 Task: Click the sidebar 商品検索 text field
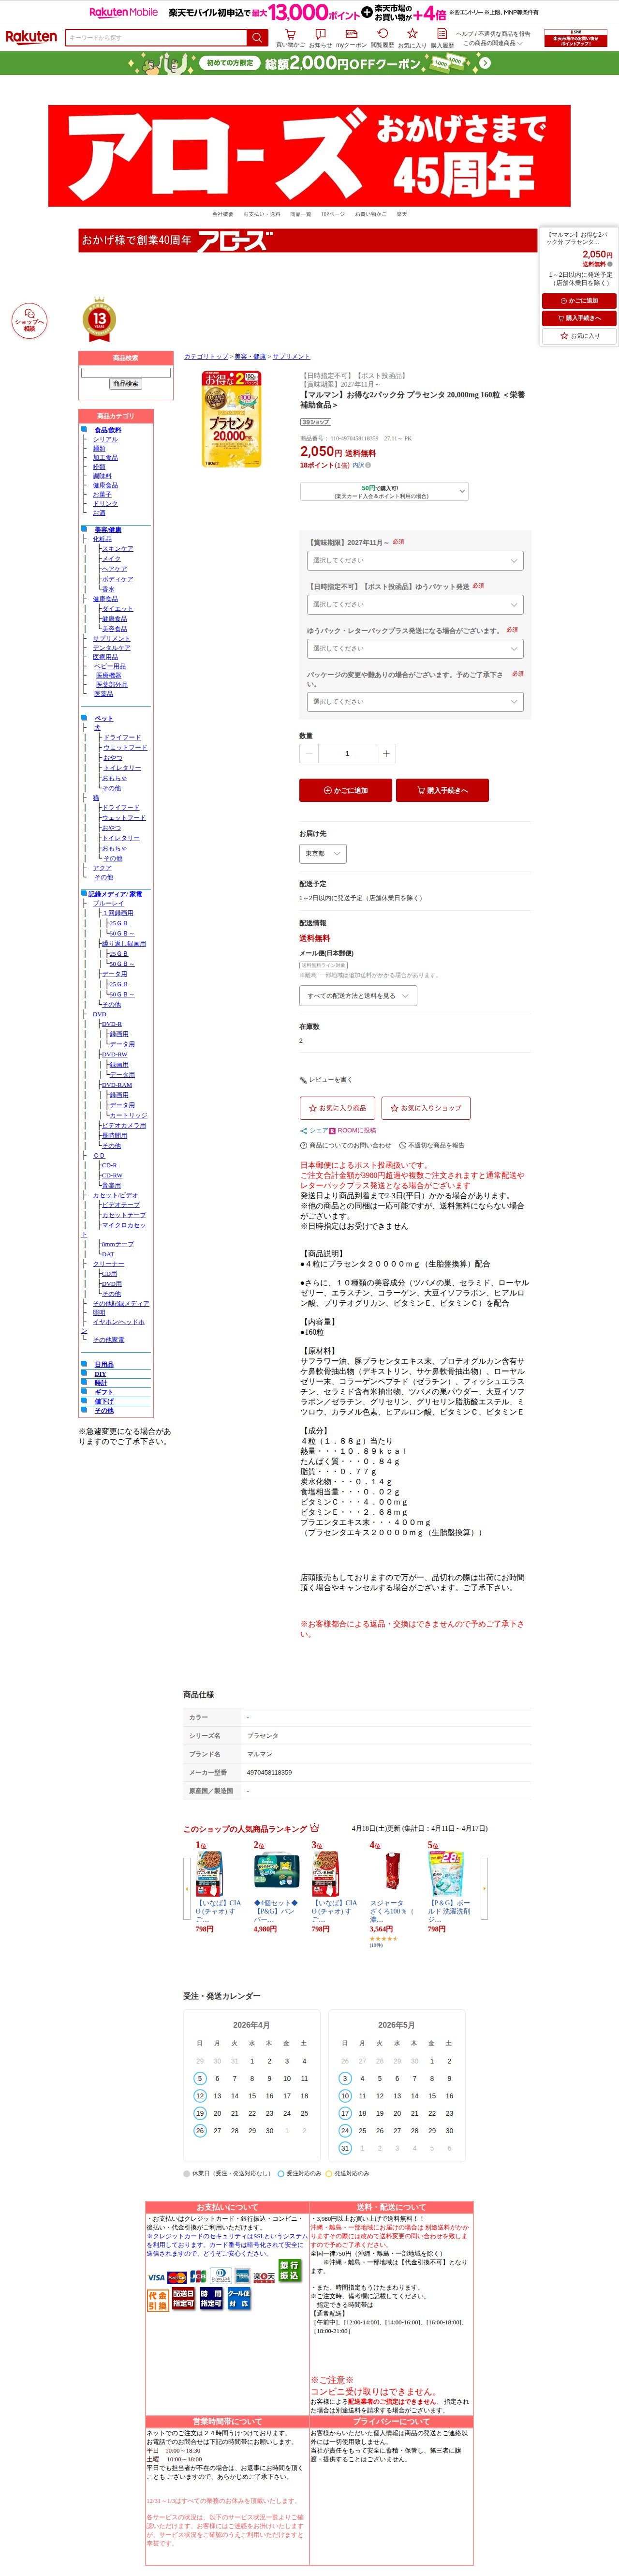126,373
